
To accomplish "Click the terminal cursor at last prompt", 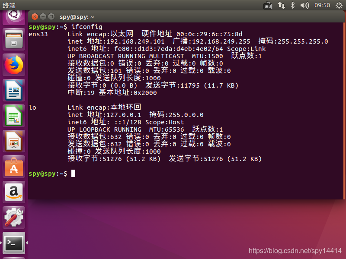I will tap(73, 174).
